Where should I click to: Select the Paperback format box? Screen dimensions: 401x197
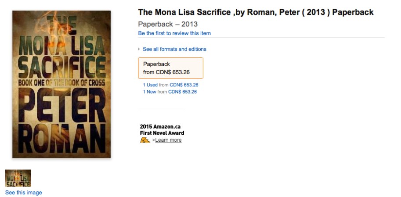(170, 68)
